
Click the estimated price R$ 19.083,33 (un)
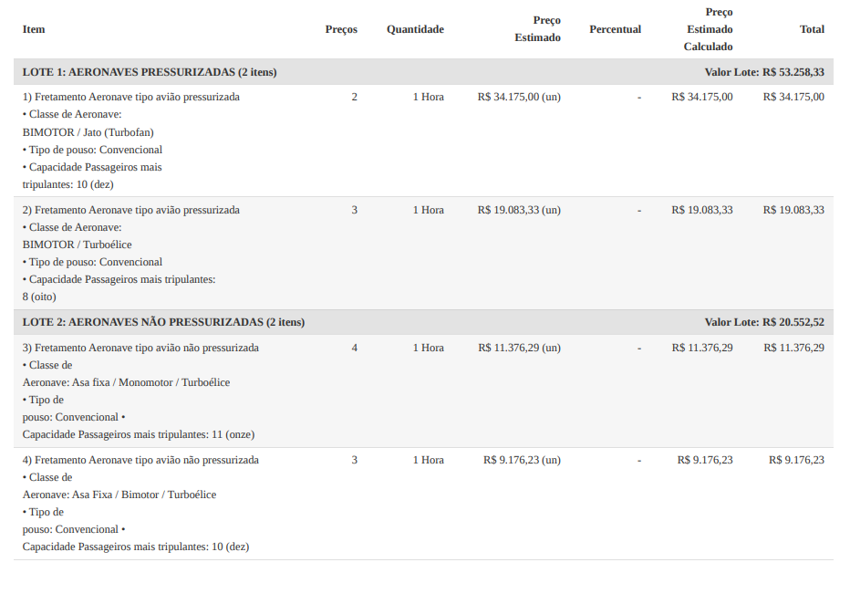(x=519, y=210)
